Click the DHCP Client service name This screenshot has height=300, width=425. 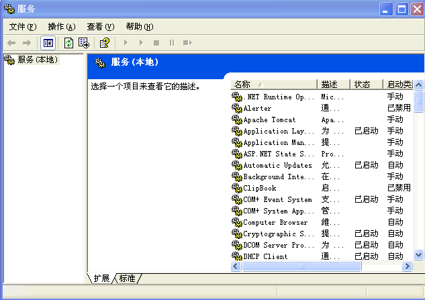pos(265,256)
